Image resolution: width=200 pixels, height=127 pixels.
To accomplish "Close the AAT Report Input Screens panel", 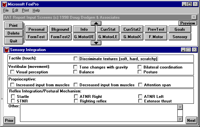I will (194, 17).
